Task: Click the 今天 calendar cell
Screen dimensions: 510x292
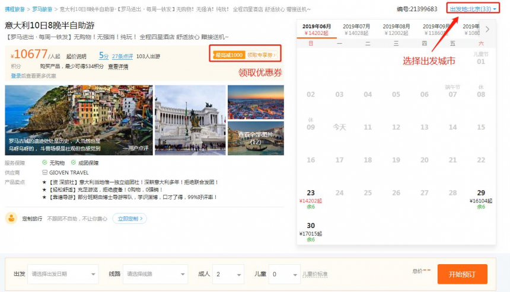Action: point(339,127)
